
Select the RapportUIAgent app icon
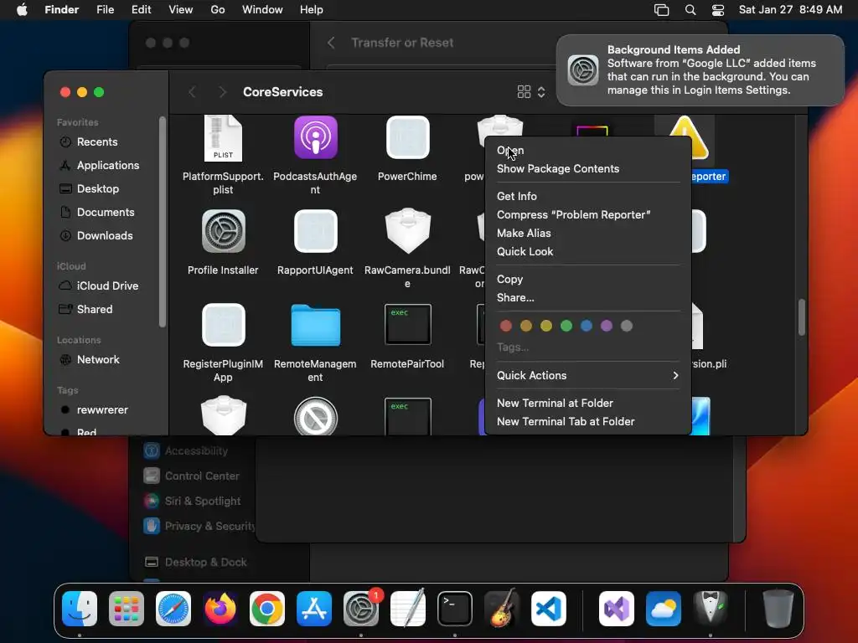coord(315,231)
